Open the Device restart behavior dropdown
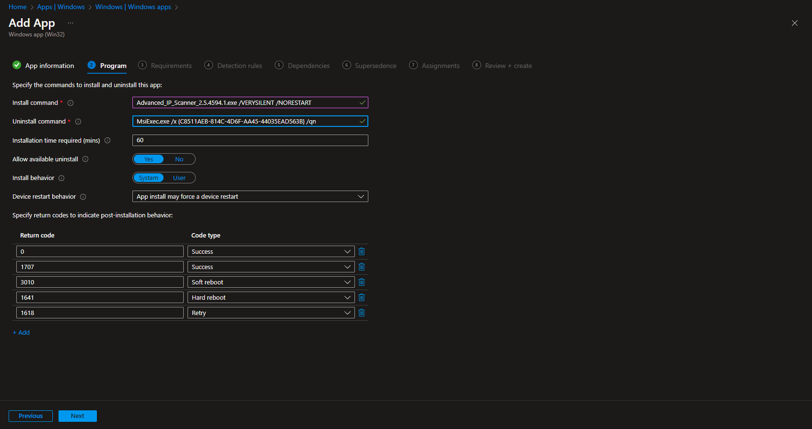Image resolution: width=812 pixels, height=429 pixels. click(x=250, y=196)
